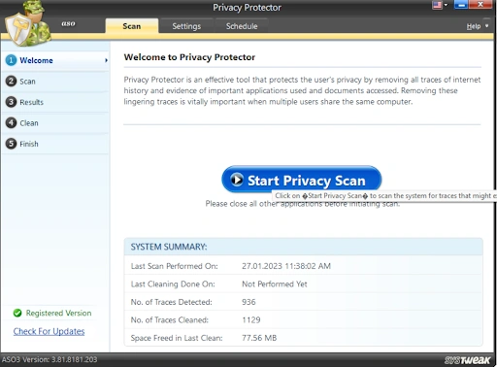The height and width of the screenshot is (367, 497).
Task: Click the play icon on Start Privacy Scan
Action: (x=237, y=180)
